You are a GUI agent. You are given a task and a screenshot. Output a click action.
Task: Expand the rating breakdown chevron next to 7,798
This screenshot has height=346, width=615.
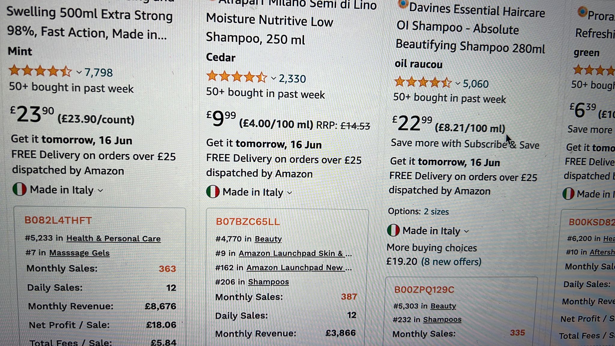(x=79, y=72)
